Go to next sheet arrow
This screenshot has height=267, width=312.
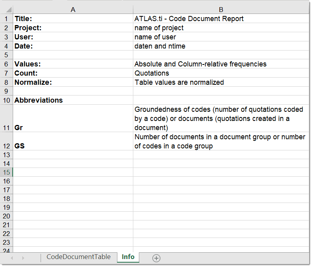point(23,258)
